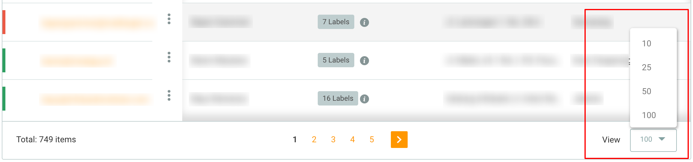This screenshot has height=162, width=693.
Task: Open the three-dot menu for the 5 Labels row
Action: click(169, 57)
